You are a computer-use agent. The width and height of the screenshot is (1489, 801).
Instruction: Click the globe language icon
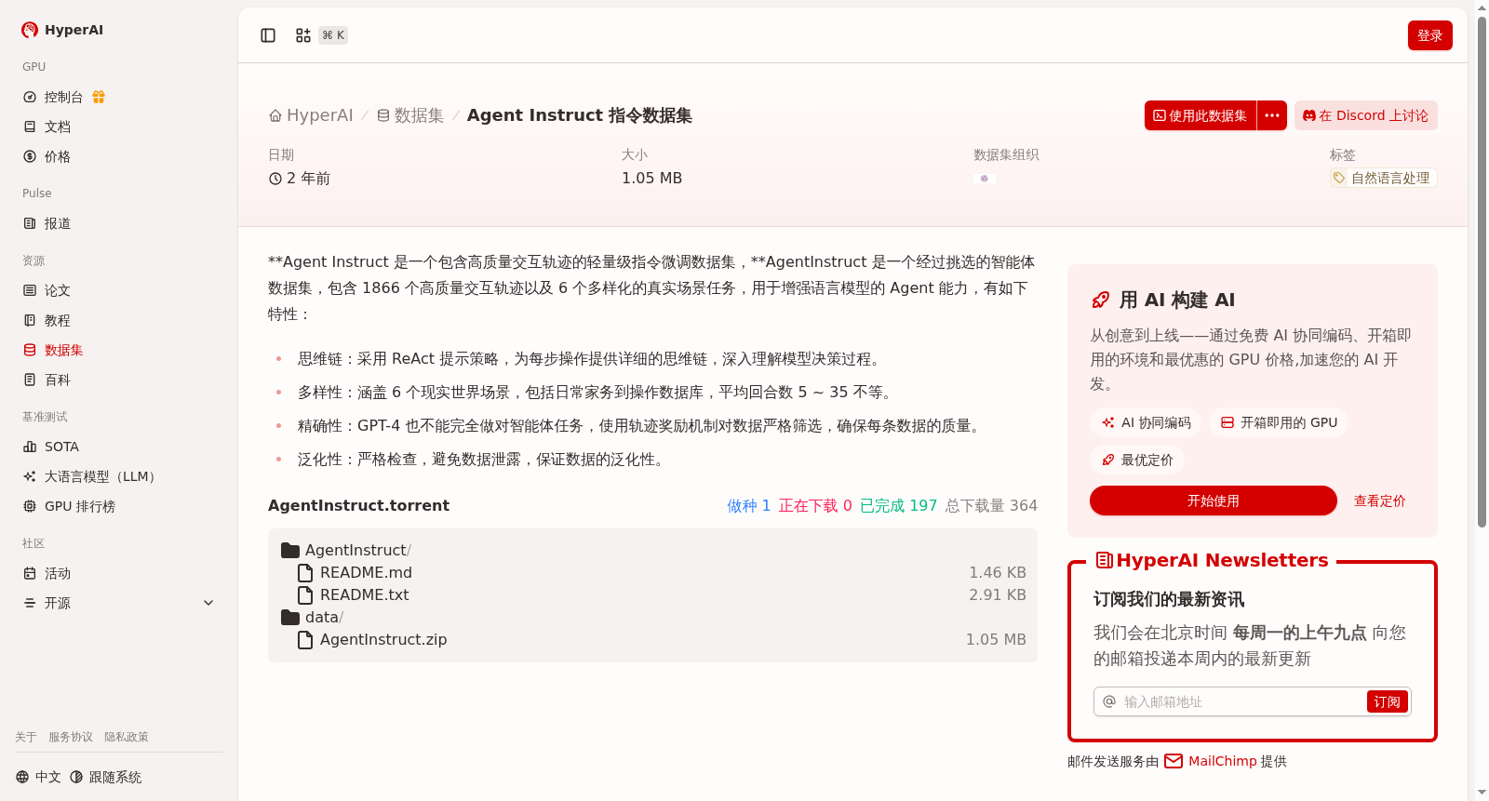coord(22,777)
